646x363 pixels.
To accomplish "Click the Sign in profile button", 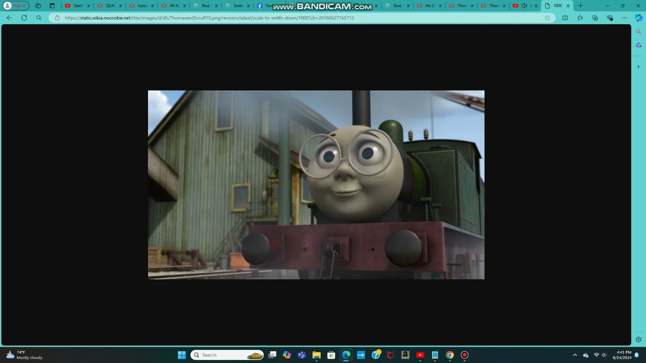I will click(x=16, y=6).
